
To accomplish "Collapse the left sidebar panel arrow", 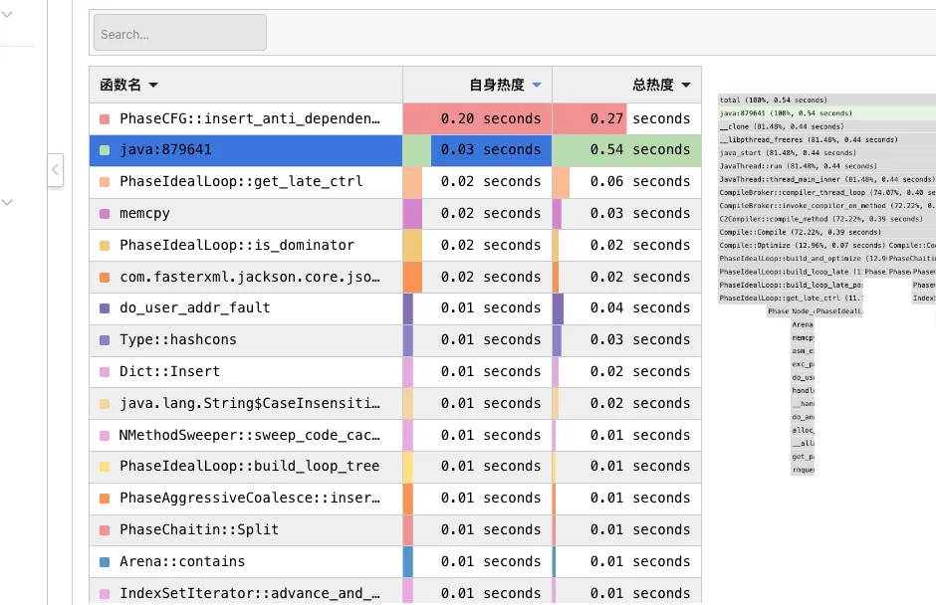I will click(55, 170).
